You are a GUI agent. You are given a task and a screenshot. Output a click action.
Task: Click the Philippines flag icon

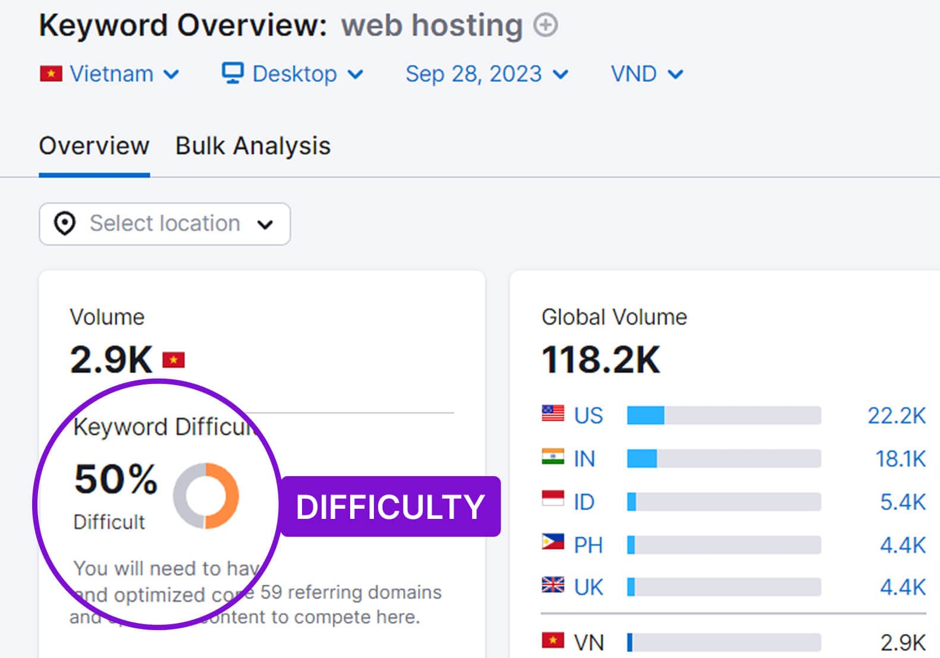[552, 543]
